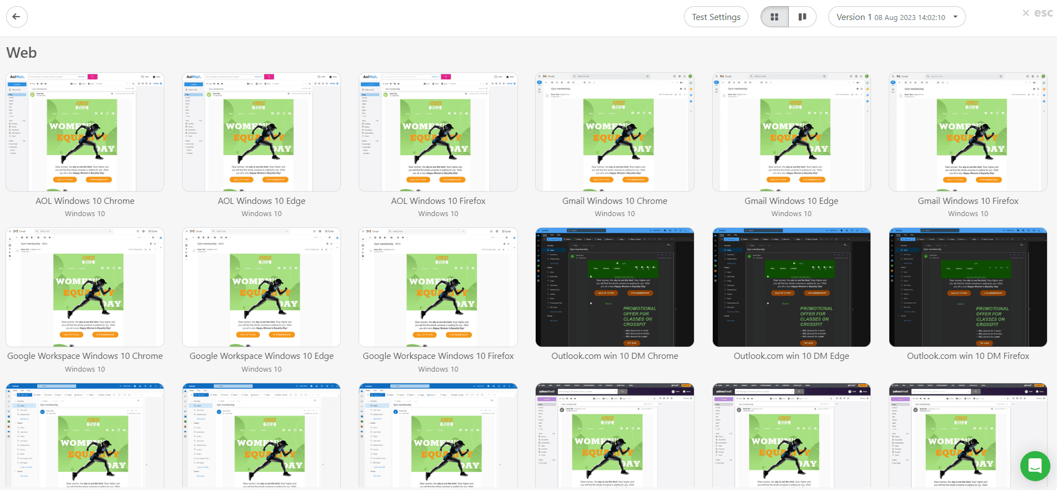
Task: Open Google Workspace Windows 10 Firefox thumbnail
Action: (438, 287)
